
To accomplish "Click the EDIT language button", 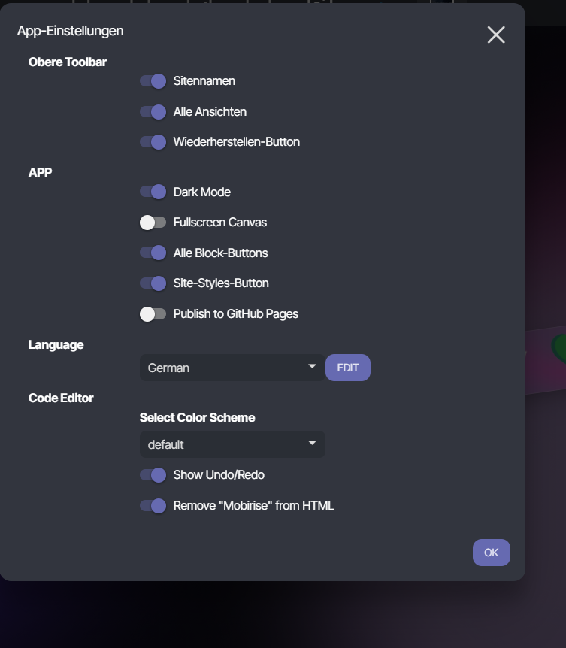I will pos(348,368).
